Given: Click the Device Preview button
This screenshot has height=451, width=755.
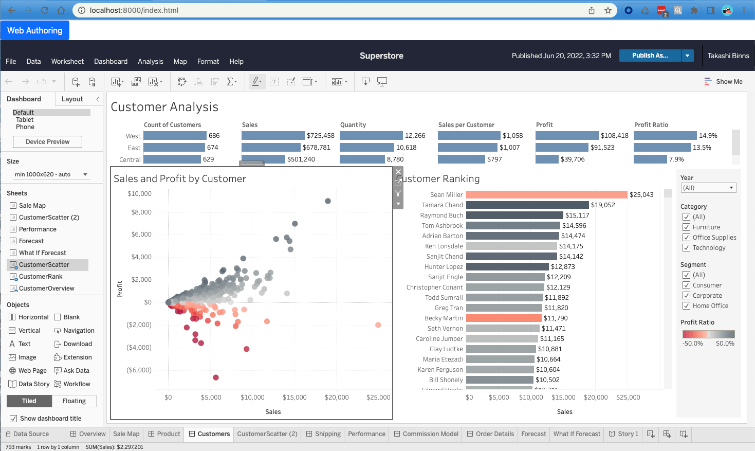Looking at the screenshot, I should pos(47,142).
